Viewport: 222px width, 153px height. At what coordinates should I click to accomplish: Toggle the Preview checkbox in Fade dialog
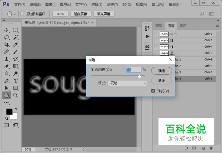(153, 91)
